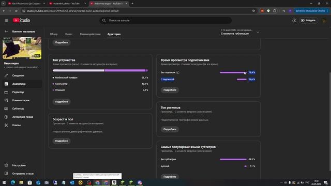Open Chrome tab search dropdown arrow
Image resolution: width=331 pixels, height=186 pixels.
tap(4, 4)
